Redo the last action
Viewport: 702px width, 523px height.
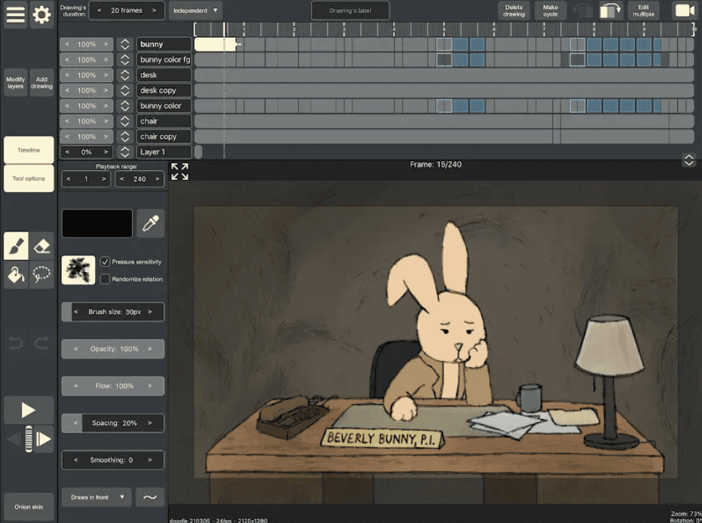coord(41,344)
